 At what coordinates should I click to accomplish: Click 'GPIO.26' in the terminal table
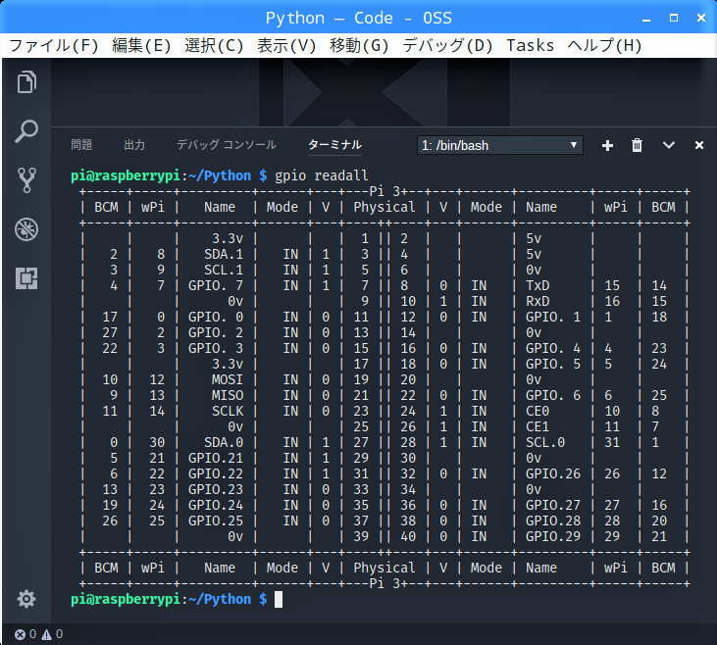click(553, 473)
